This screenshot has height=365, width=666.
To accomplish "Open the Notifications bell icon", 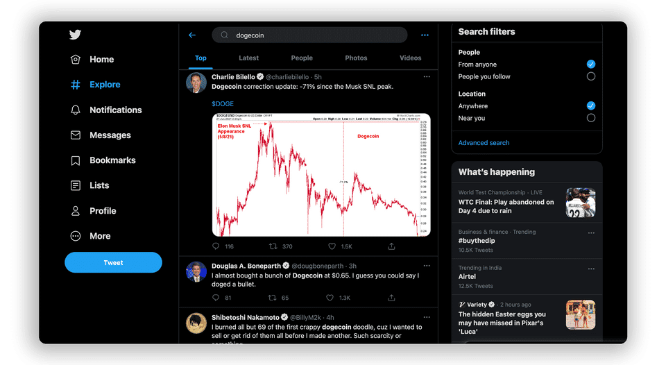I will point(76,110).
